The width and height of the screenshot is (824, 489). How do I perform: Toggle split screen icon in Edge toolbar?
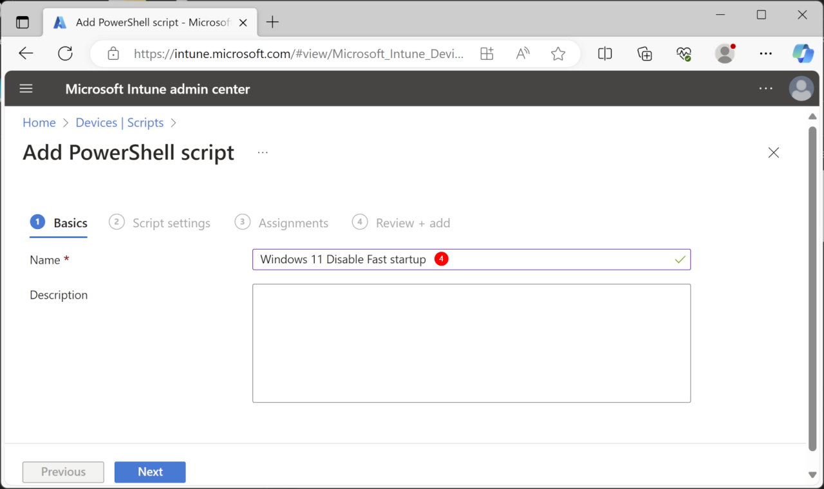604,54
